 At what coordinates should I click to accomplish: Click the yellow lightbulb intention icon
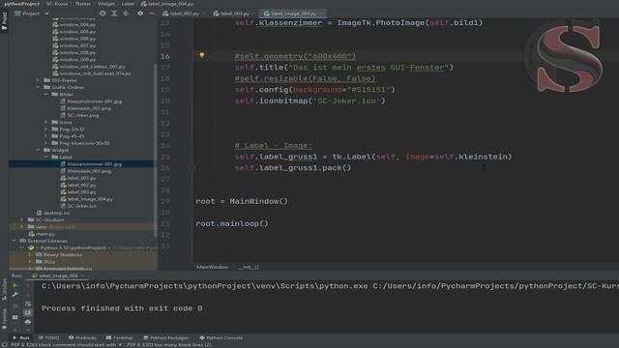click(202, 55)
